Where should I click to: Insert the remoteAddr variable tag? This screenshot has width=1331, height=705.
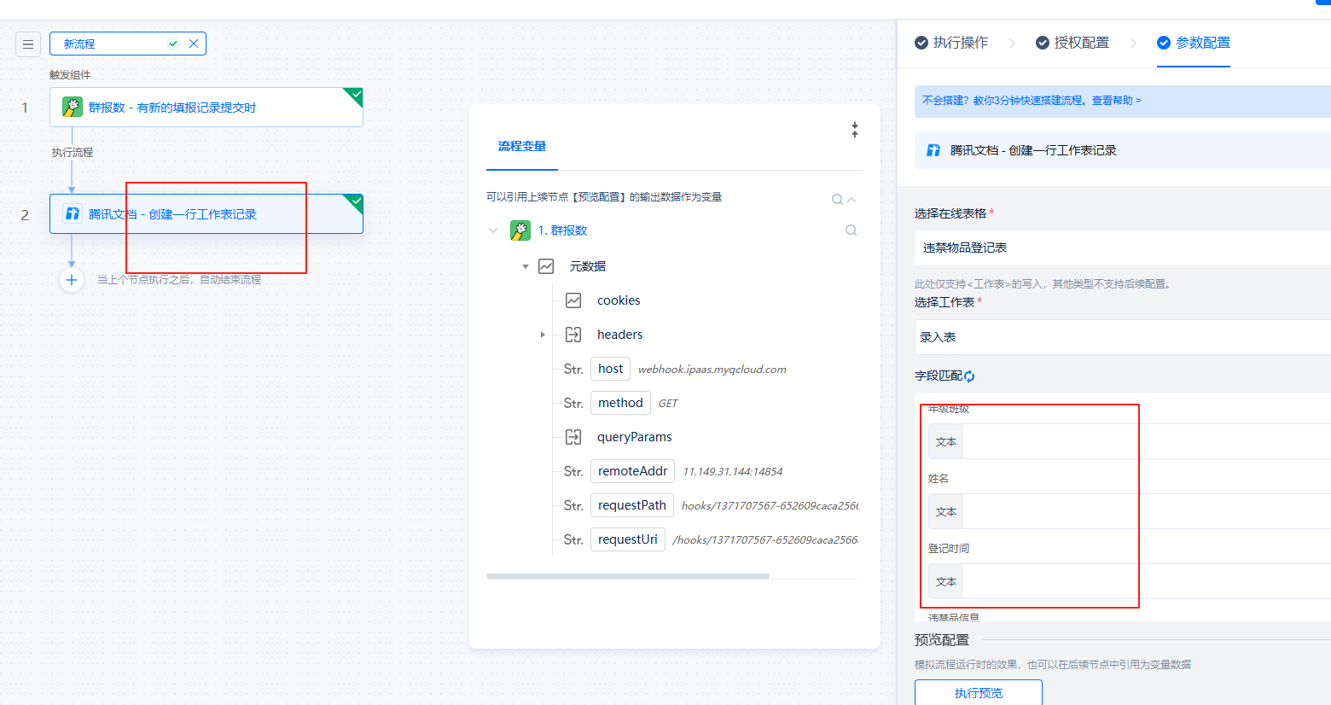[x=632, y=471]
